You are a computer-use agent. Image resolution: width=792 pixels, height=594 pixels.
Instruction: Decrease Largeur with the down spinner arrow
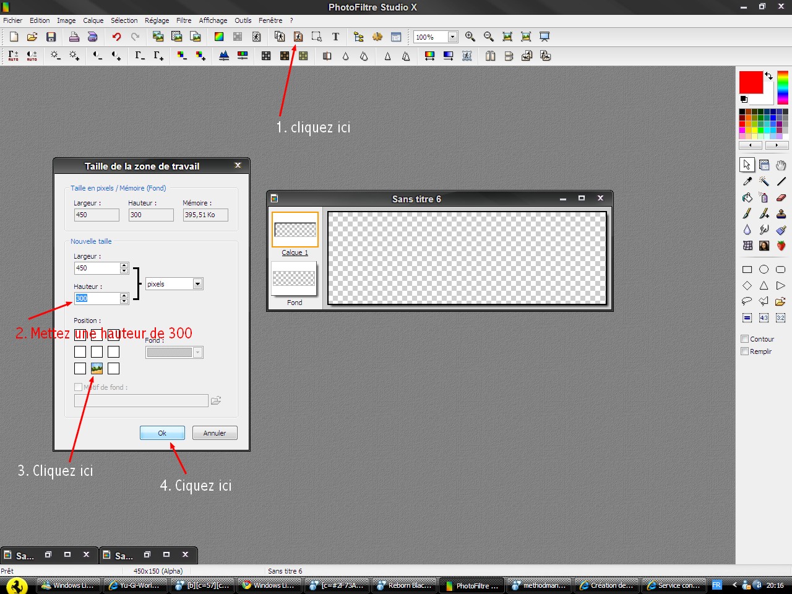124,271
